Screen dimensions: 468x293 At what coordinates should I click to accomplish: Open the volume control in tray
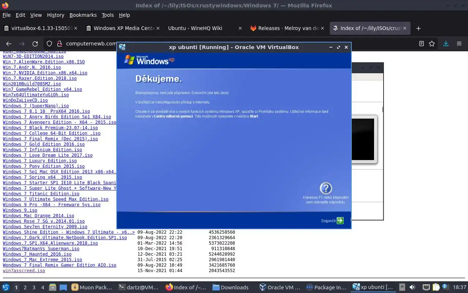pyautogui.click(x=412, y=288)
